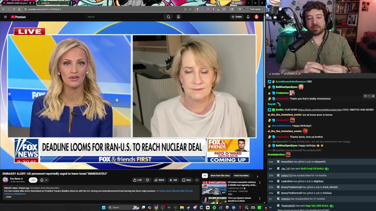Open US evacuation advisory video thumbnail
The height and width of the screenshot is (211, 376).
214,188
